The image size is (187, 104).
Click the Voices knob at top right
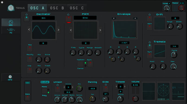pos(167,8)
